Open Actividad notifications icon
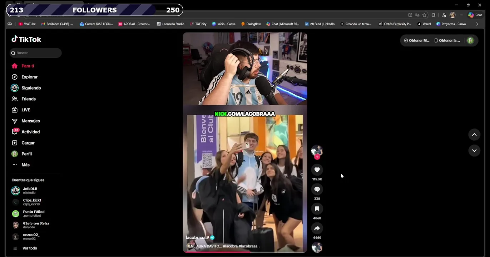490x257 pixels. click(x=15, y=132)
